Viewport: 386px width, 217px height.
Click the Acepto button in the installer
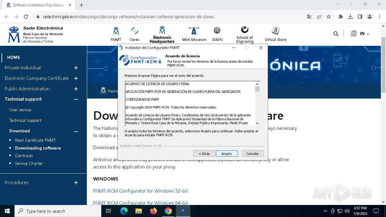pyautogui.click(x=227, y=154)
